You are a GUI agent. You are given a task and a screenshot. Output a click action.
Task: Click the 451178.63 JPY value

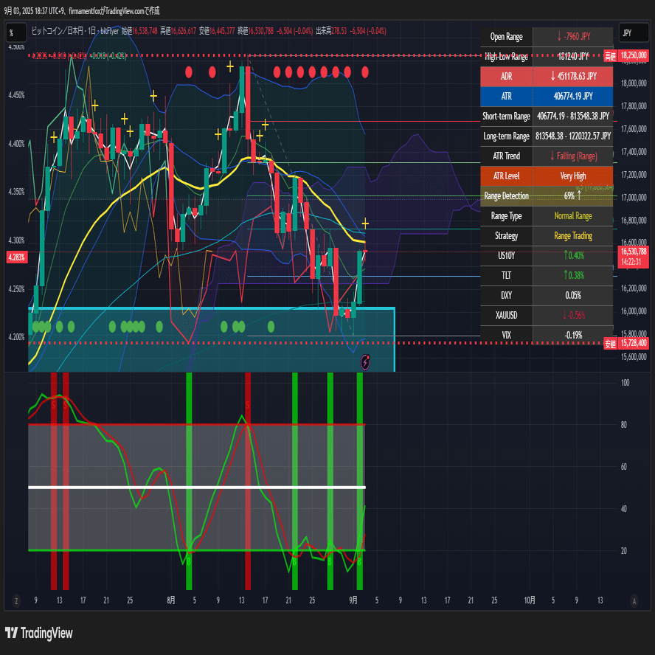[x=573, y=77]
